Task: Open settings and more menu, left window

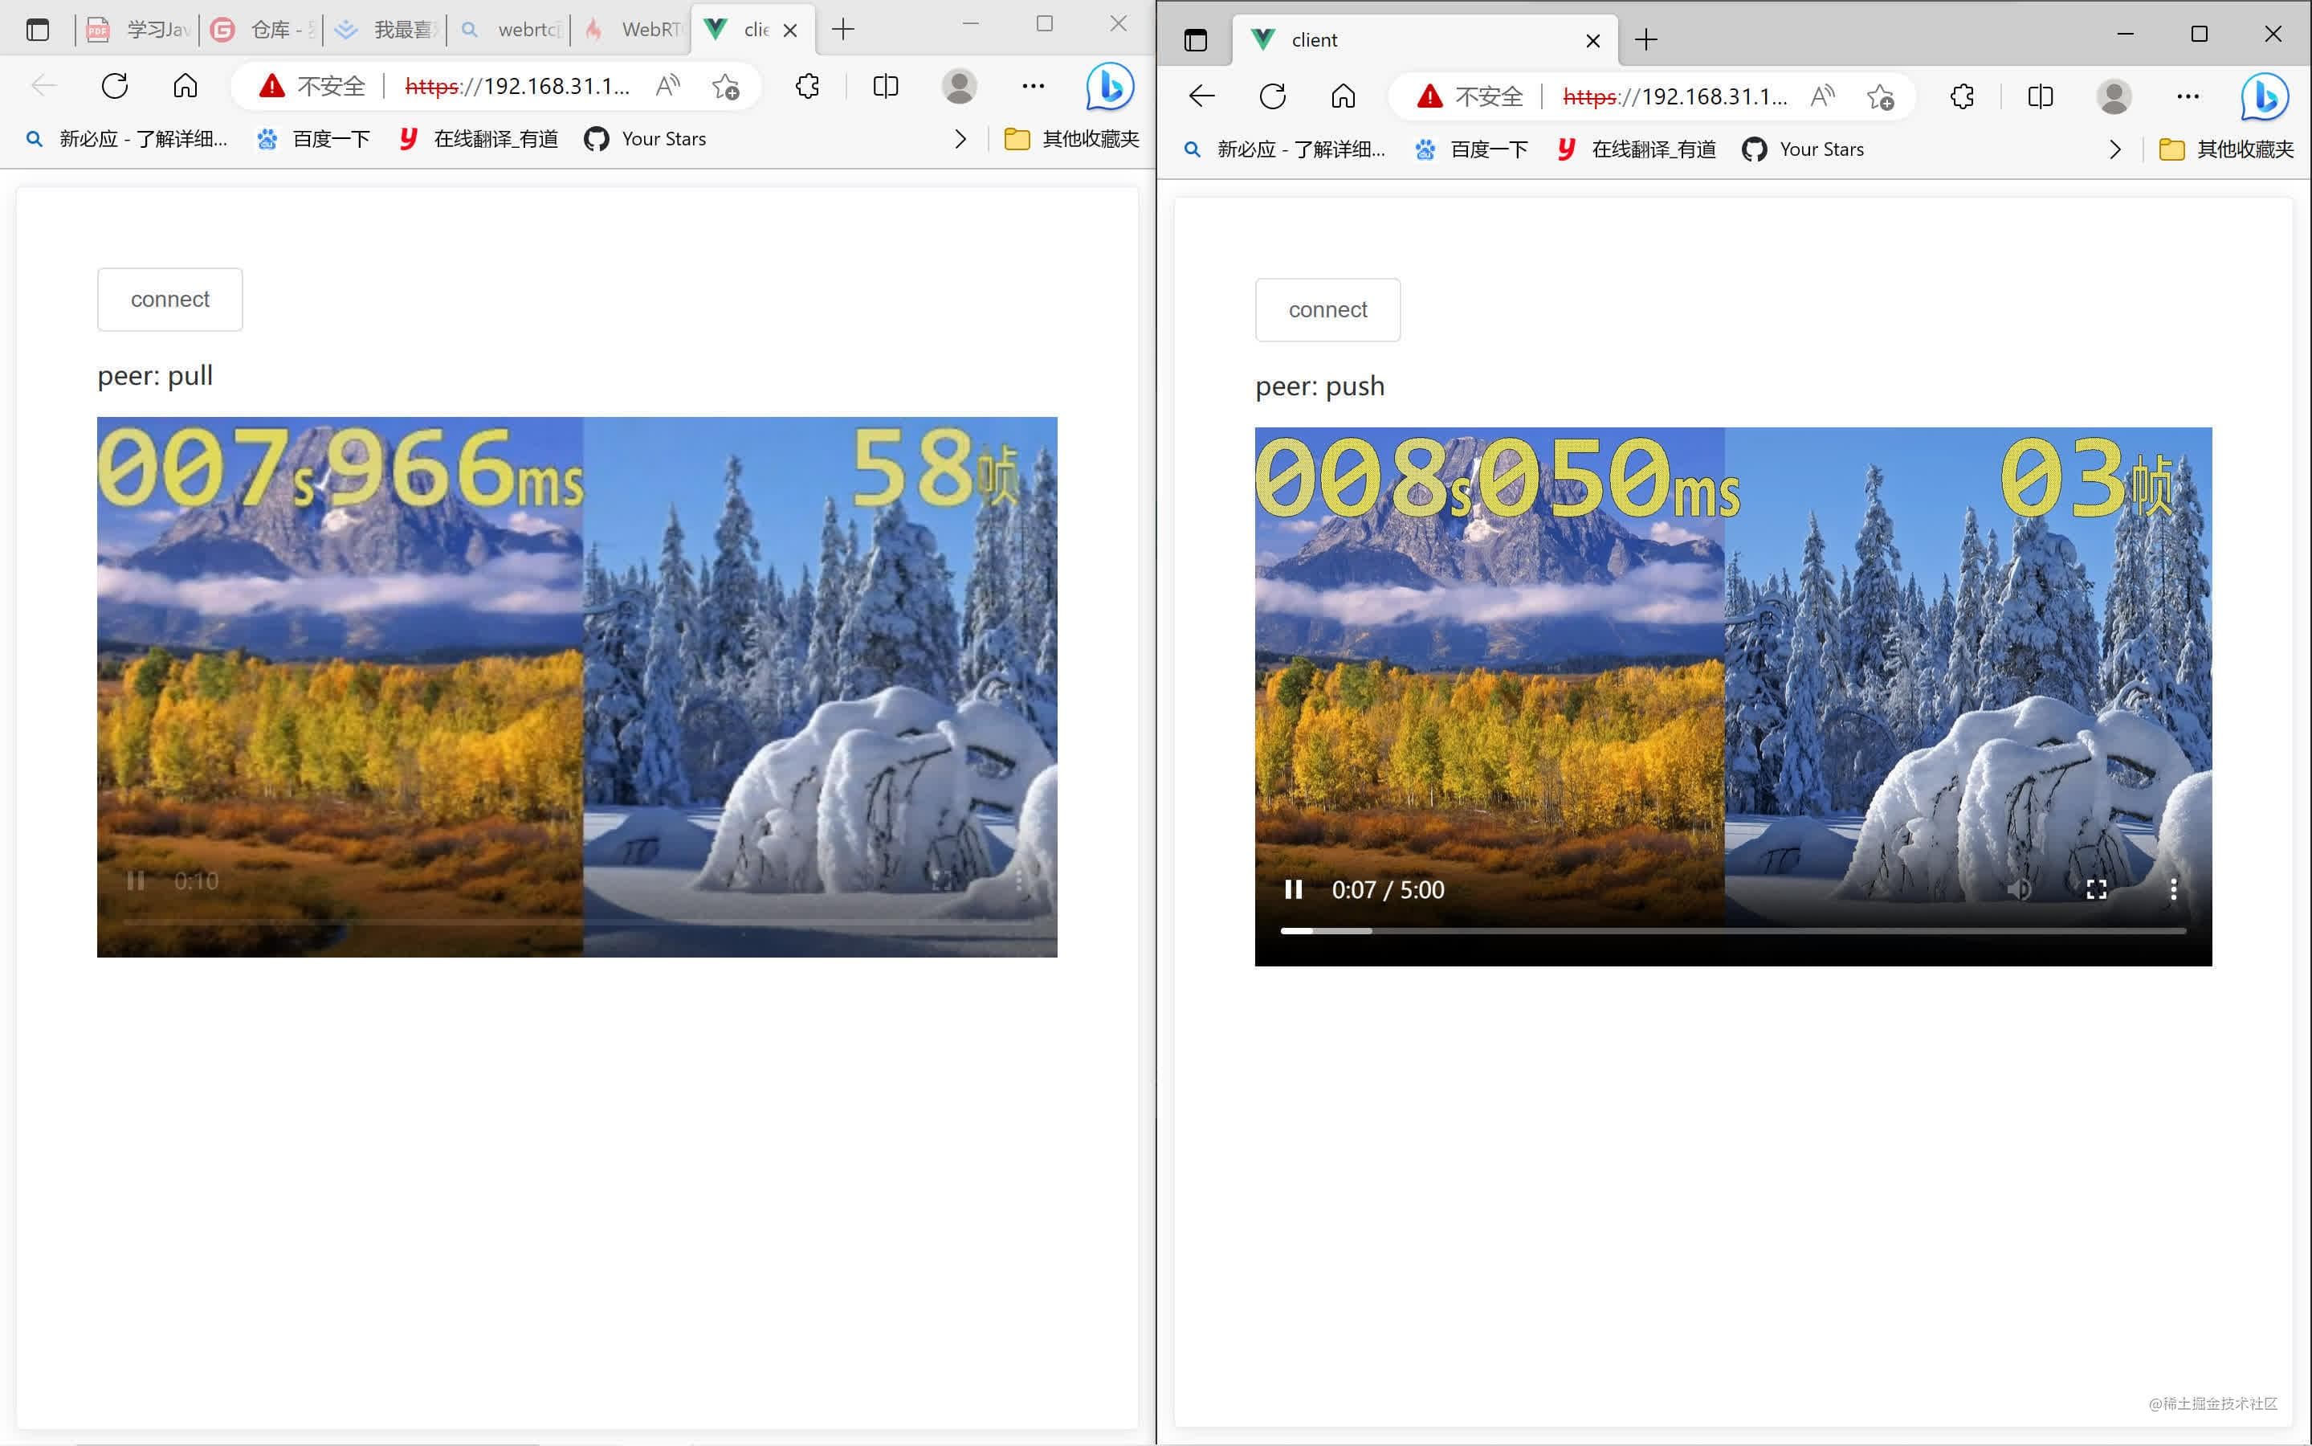Action: pos(1032,86)
